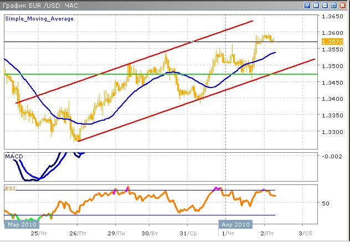
Task: Click the 1.3450 price axis label
Action: pyautogui.click(x=332, y=83)
